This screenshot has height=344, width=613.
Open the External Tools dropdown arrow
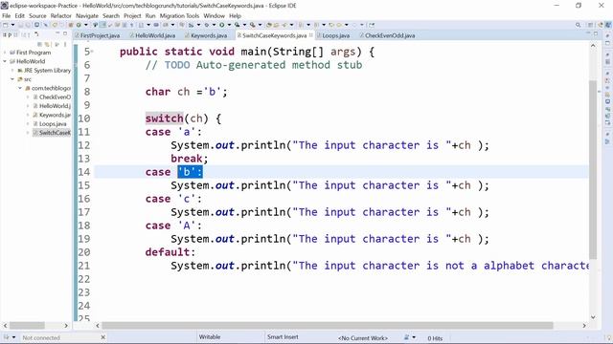tap(260, 25)
